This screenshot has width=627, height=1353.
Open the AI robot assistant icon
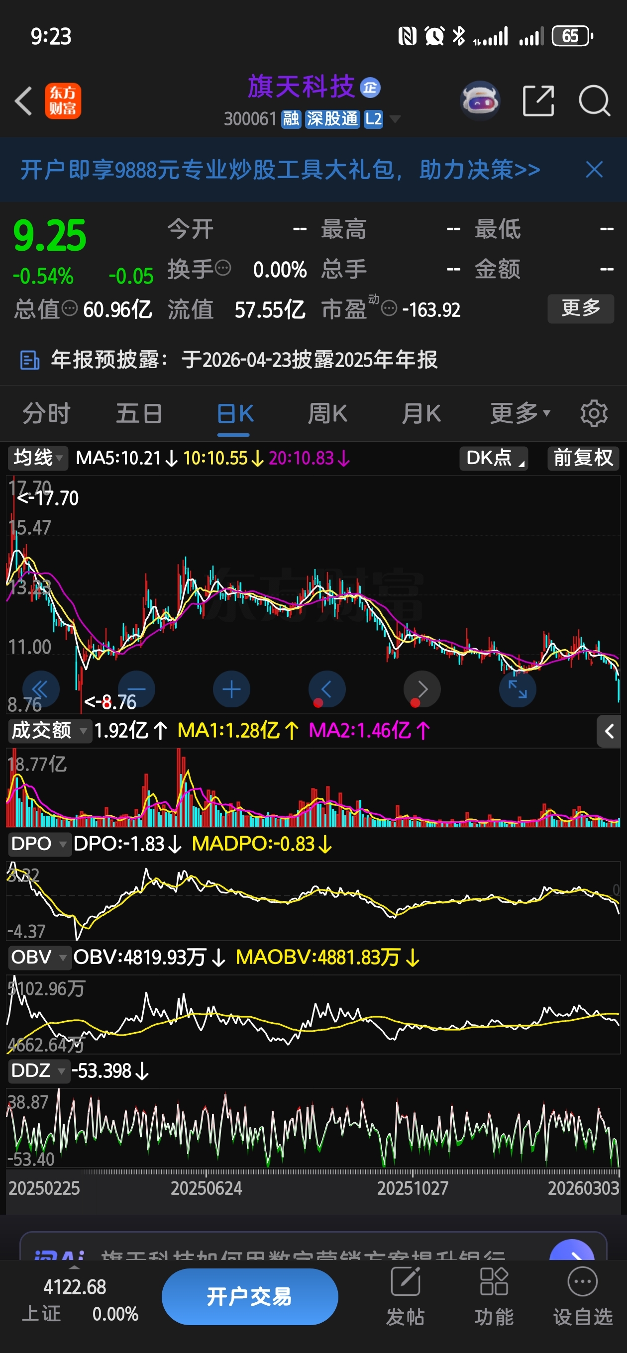pyautogui.click(x=479, y=100)
